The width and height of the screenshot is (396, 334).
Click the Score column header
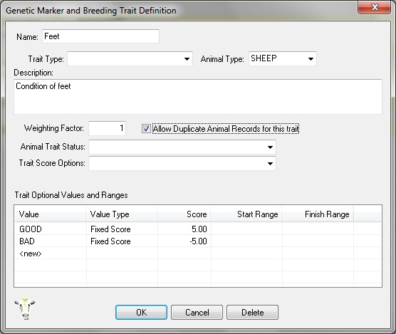[184, 214]
